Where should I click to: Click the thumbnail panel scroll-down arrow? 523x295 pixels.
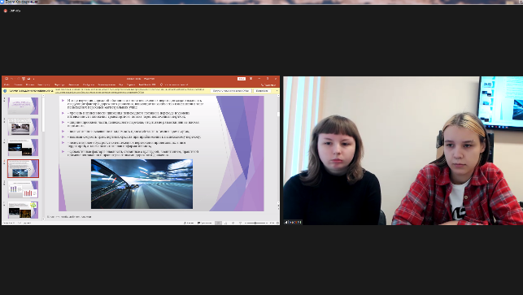43,219
